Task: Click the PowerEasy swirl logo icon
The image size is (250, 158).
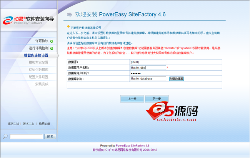Action: (8, 20)
